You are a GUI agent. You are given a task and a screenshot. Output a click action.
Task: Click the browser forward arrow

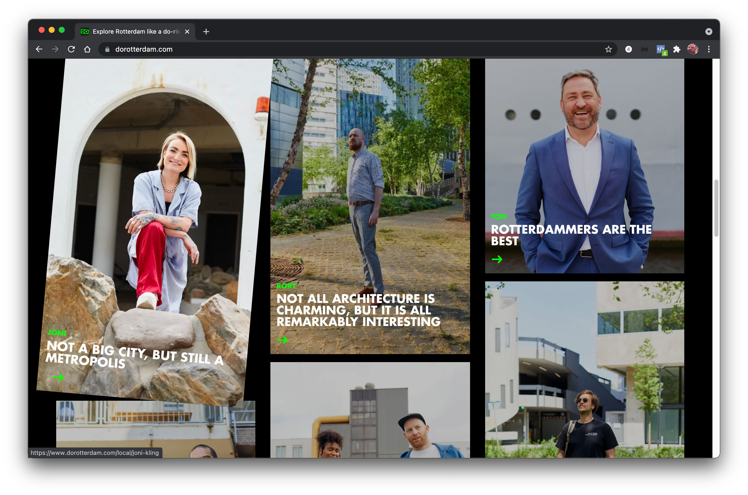(x=55, y=49)
